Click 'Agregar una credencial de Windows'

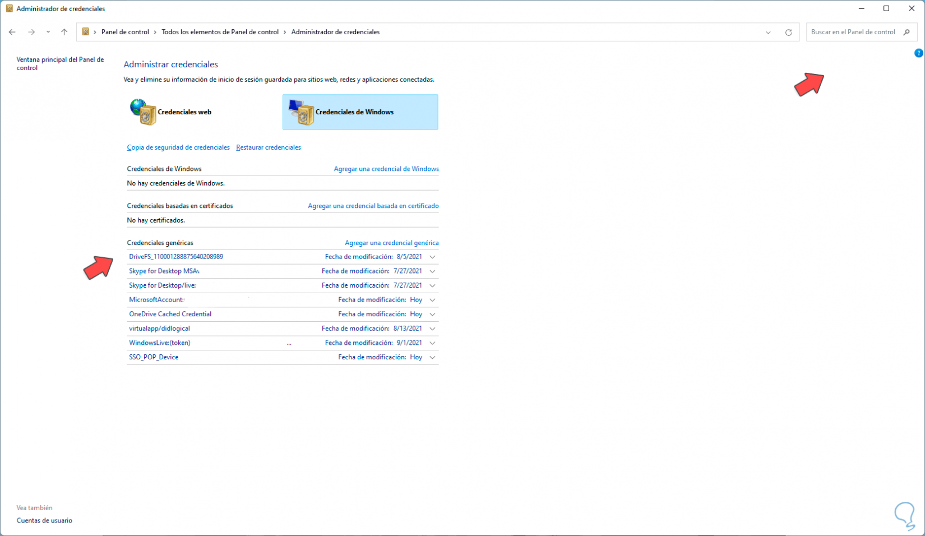click(386, 169)
